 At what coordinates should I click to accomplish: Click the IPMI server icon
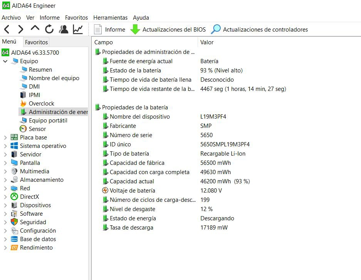(23, 95)
